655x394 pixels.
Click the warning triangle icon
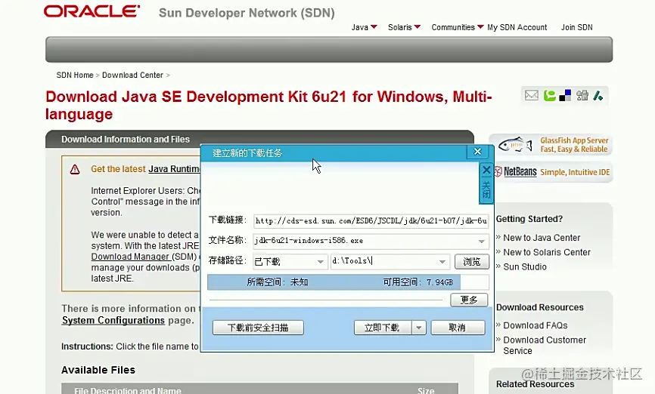coord(75,169)
